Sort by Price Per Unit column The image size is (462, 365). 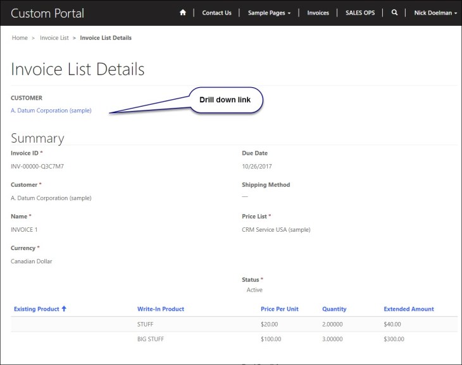pos(279,309)
